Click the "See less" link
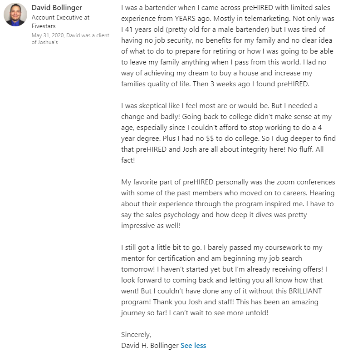Viewport: 343px width, 352px height. (x=193, y=345)
